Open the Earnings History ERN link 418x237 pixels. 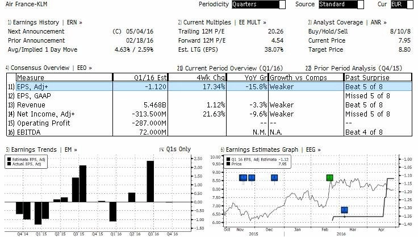click(45, 22)
